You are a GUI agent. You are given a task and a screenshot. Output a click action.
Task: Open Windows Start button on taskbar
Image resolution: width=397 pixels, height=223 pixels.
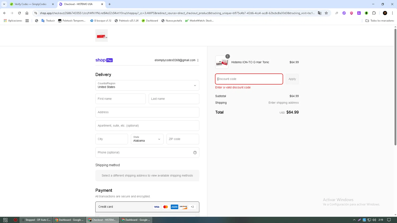[5, 220]
